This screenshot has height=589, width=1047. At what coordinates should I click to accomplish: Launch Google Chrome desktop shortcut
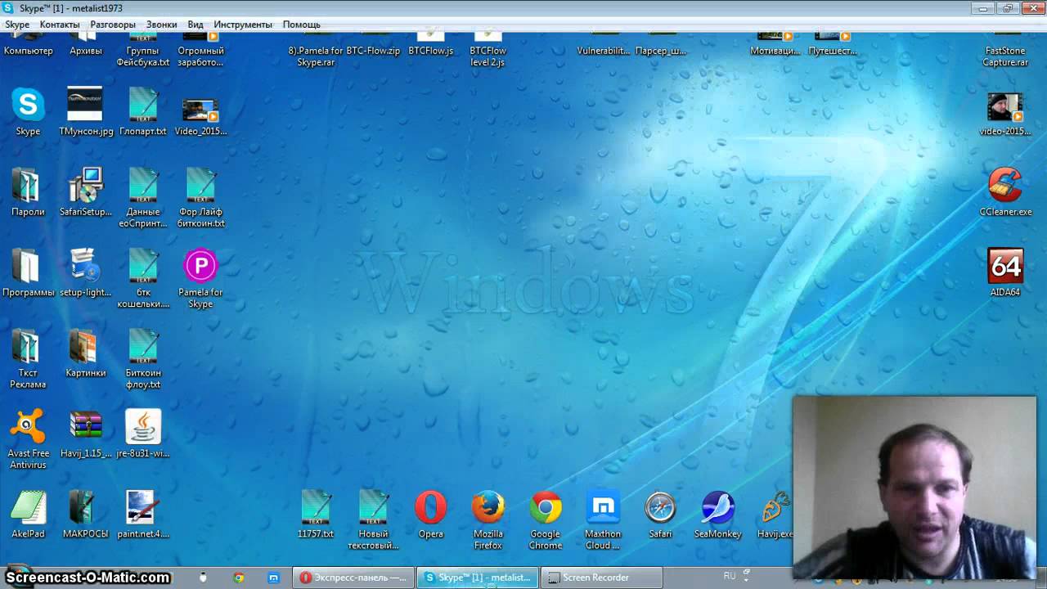[546, 519]
